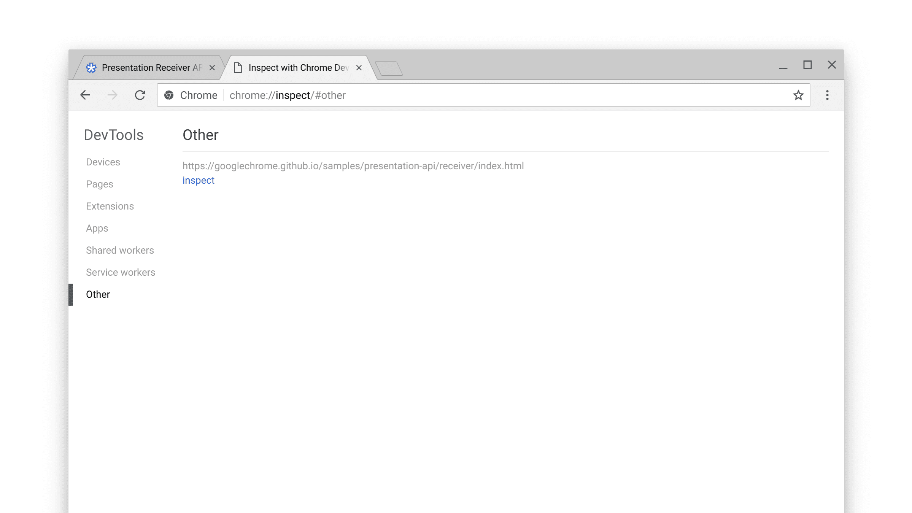Open the Extensions section in sidebar
This screenshot has height=513, width=912.
[110, 206]
